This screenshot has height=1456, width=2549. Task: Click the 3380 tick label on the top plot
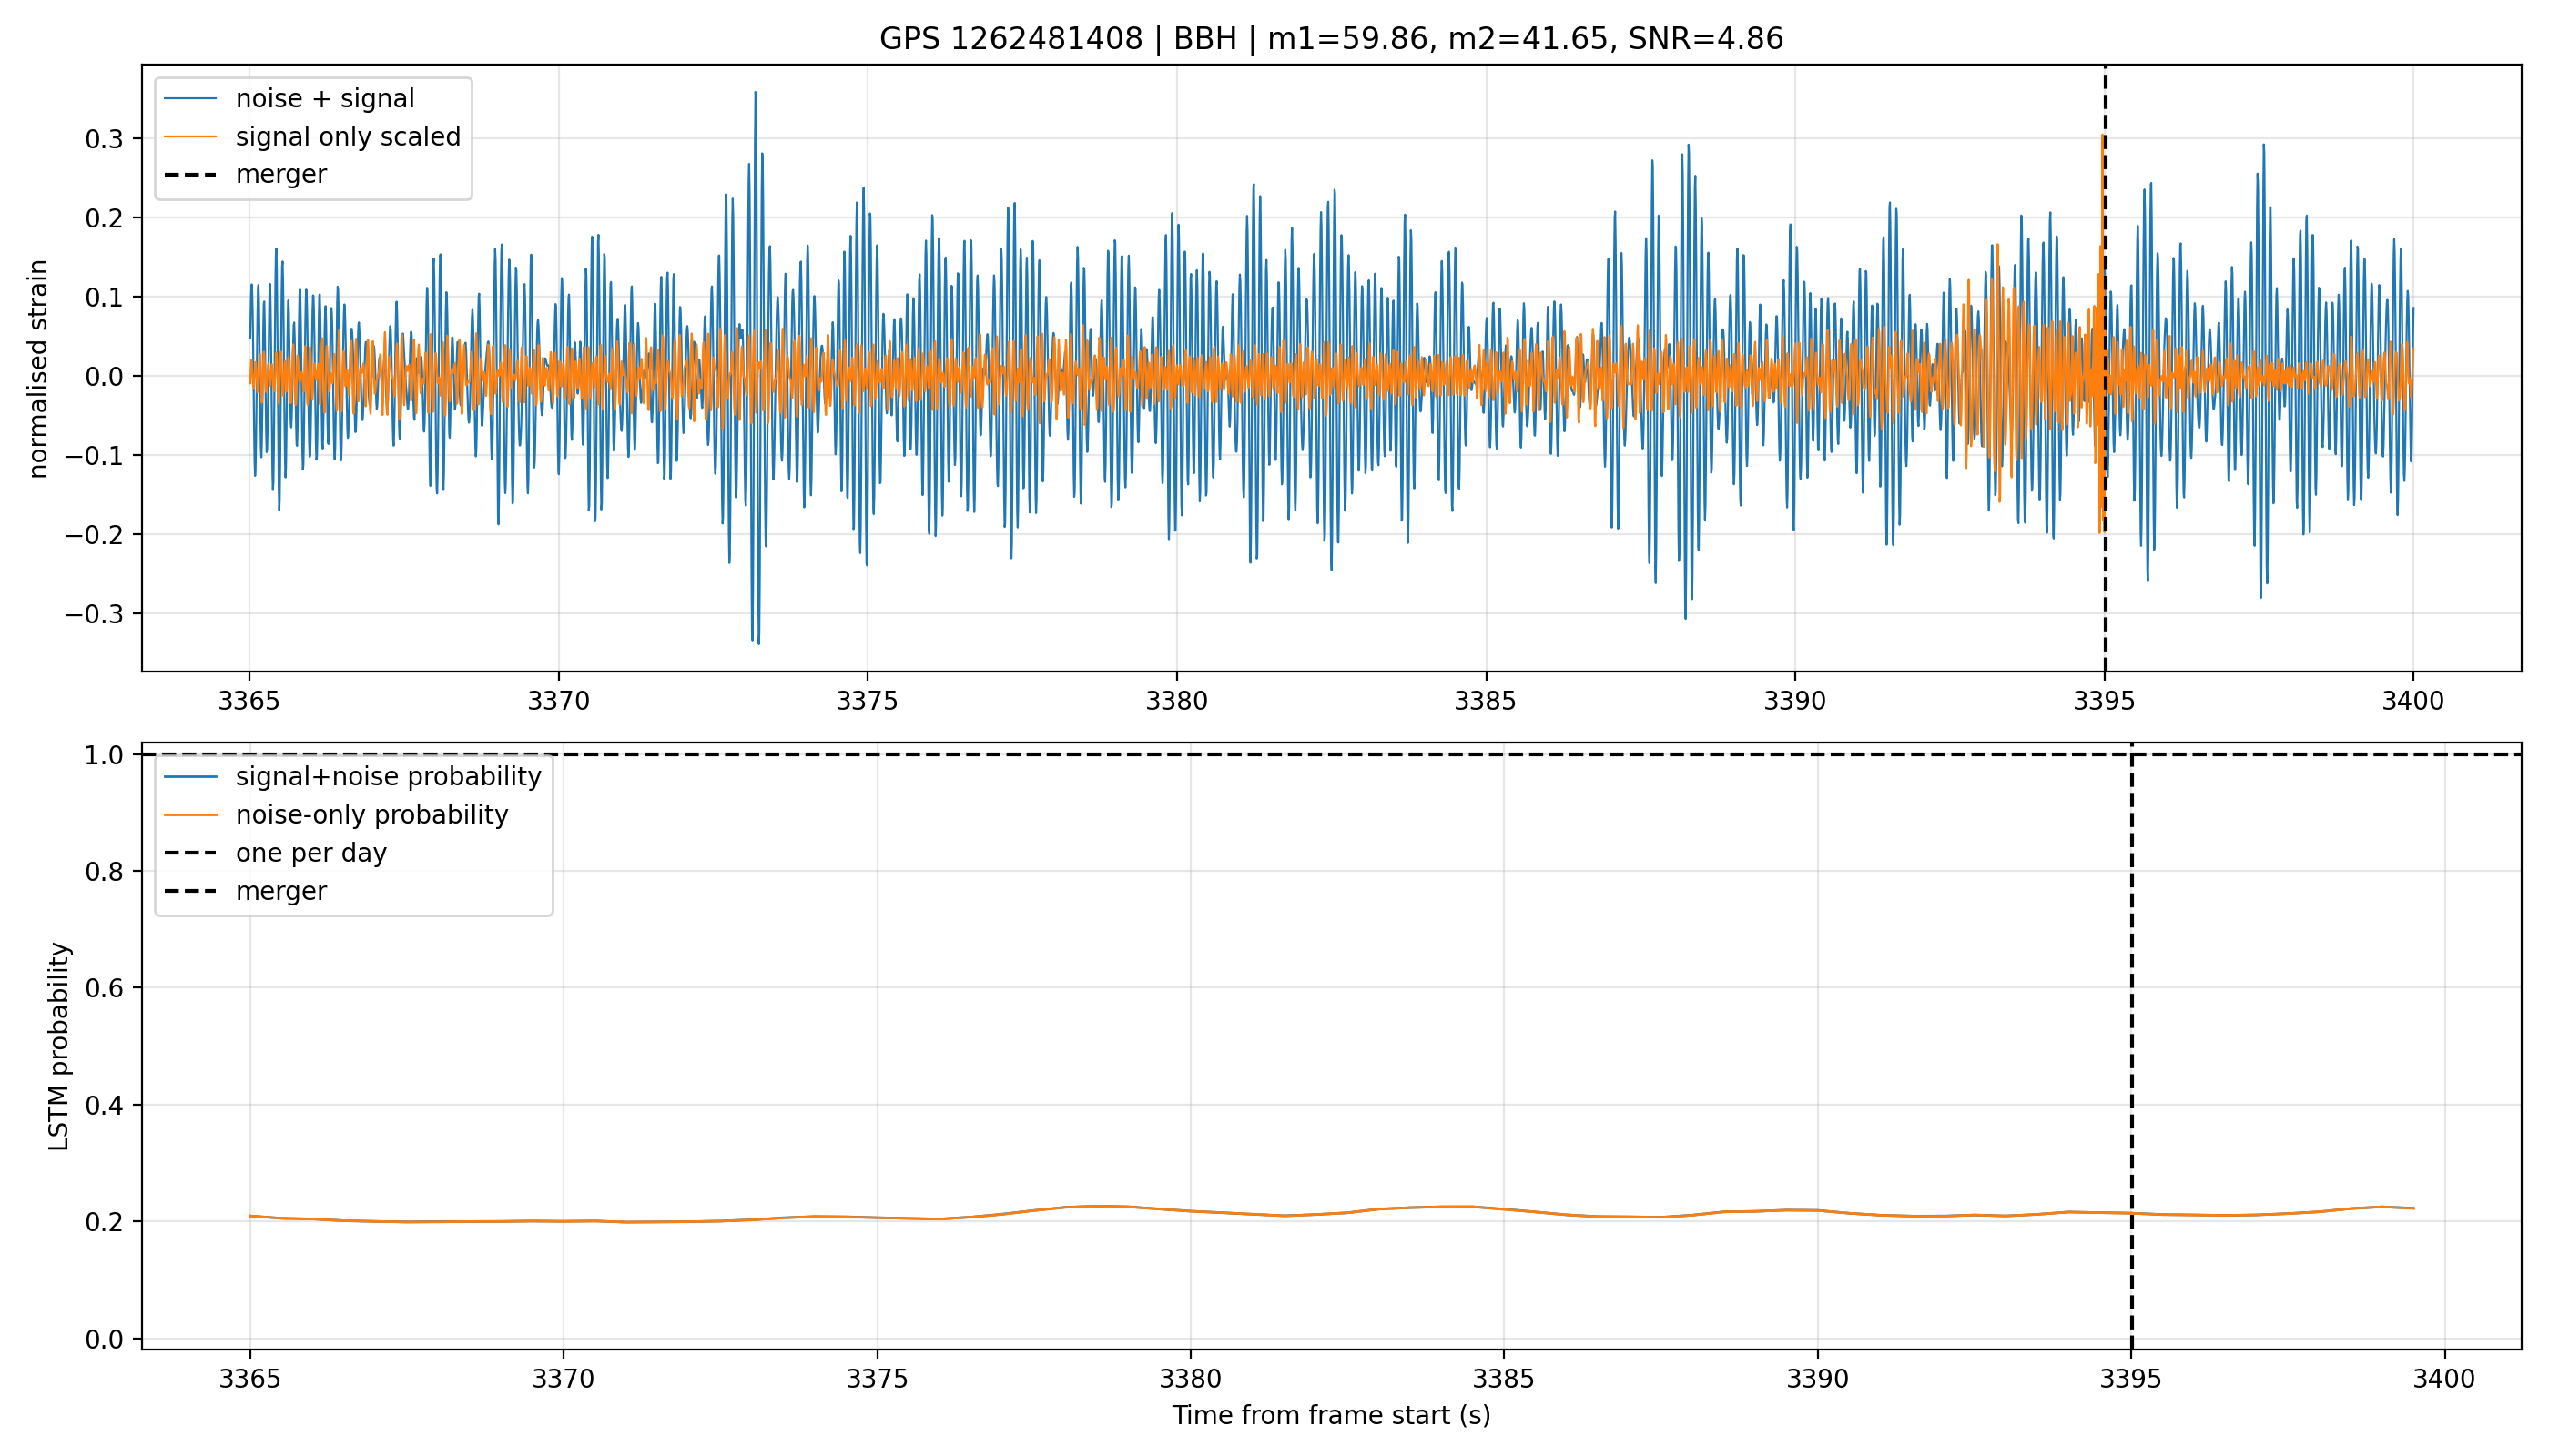point(1176,701)
